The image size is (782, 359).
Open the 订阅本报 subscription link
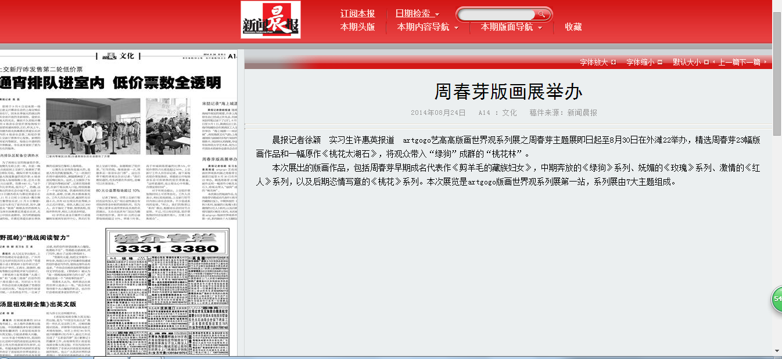tap(357, 13)
